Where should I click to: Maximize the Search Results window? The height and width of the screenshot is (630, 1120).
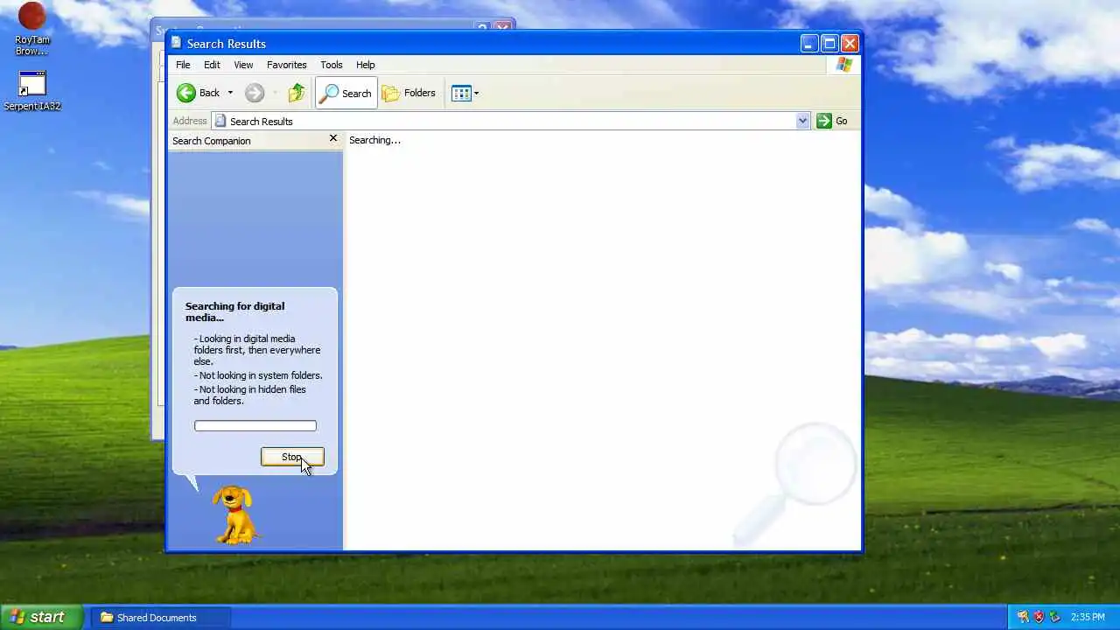(829, 43)
